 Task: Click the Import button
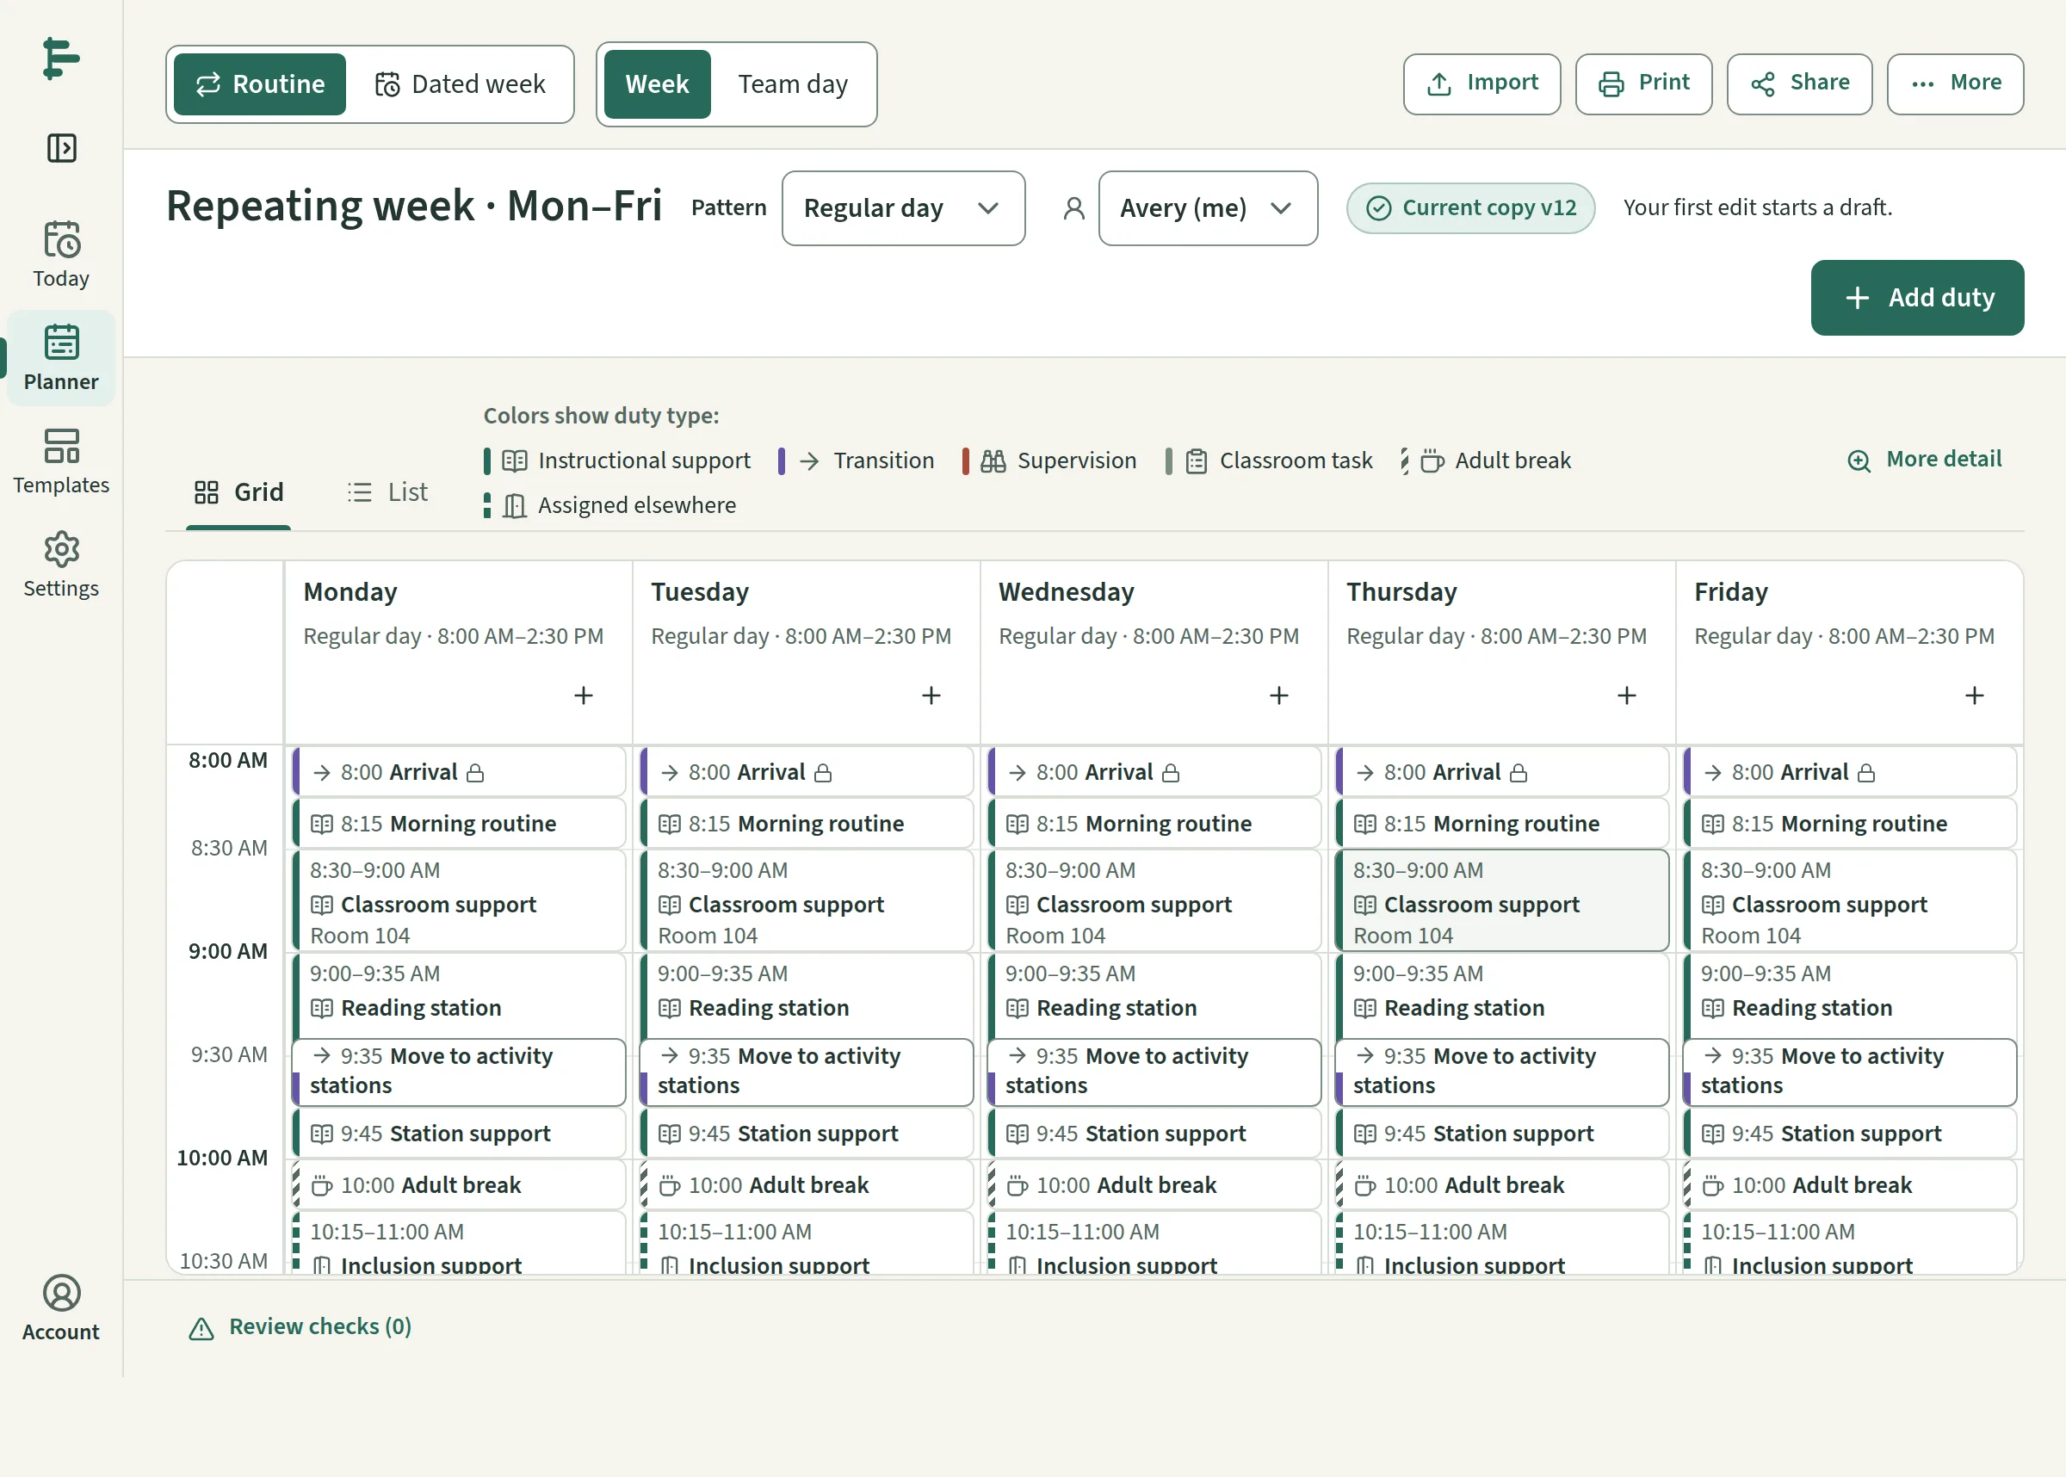click(1481, 83)
